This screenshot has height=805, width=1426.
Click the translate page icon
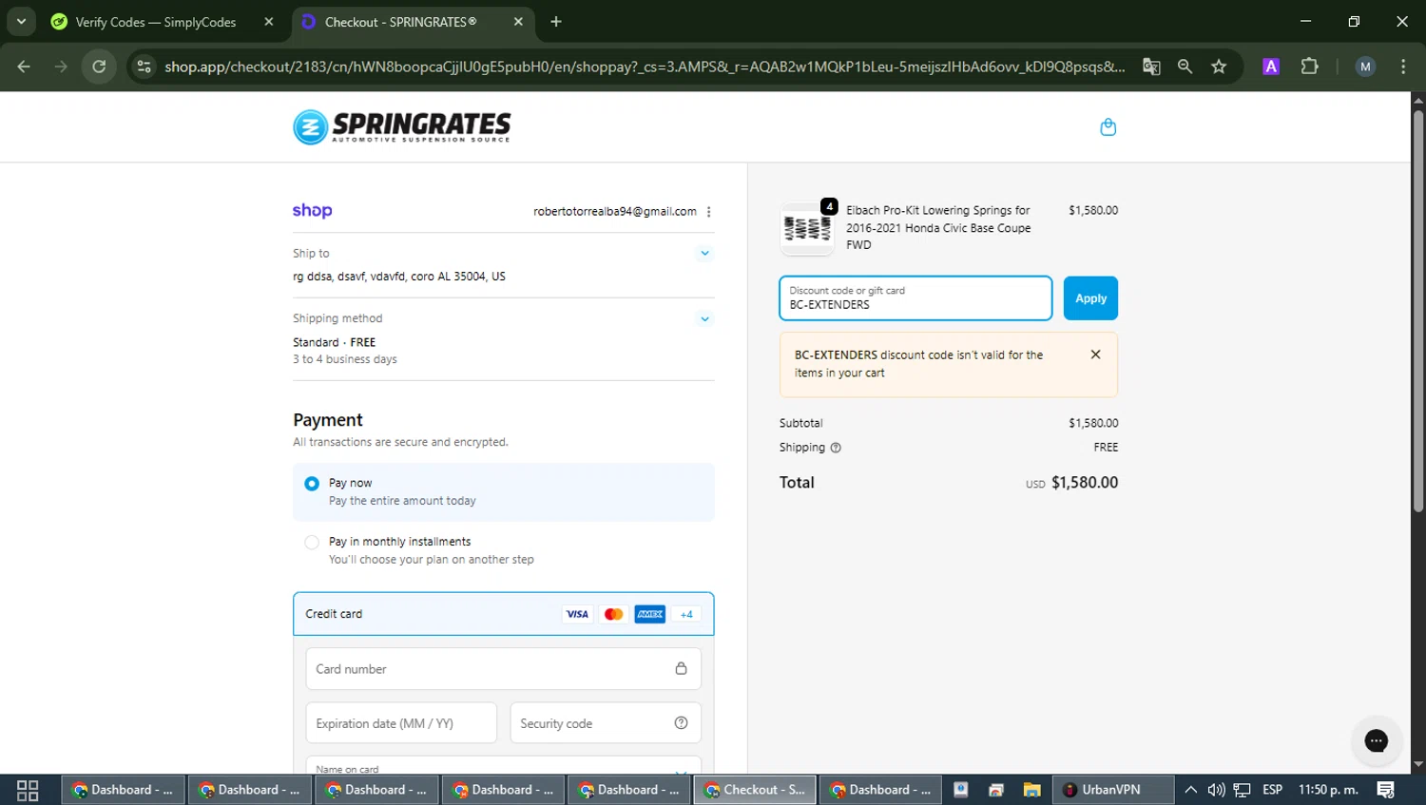click(1151, 67)
